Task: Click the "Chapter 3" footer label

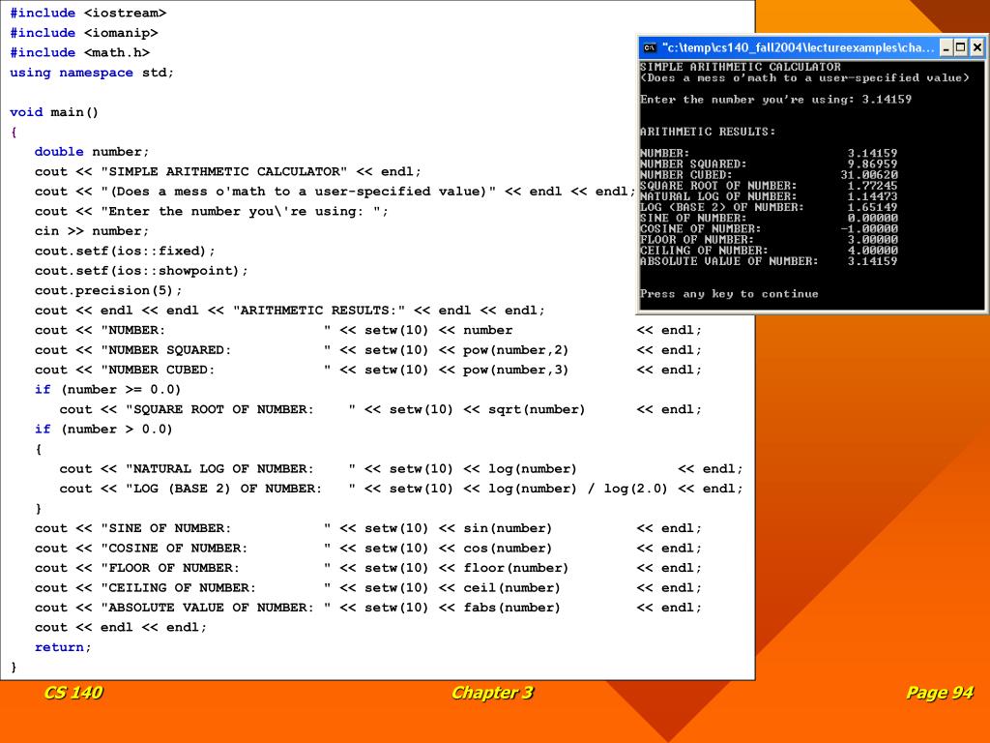Action: 492,693
